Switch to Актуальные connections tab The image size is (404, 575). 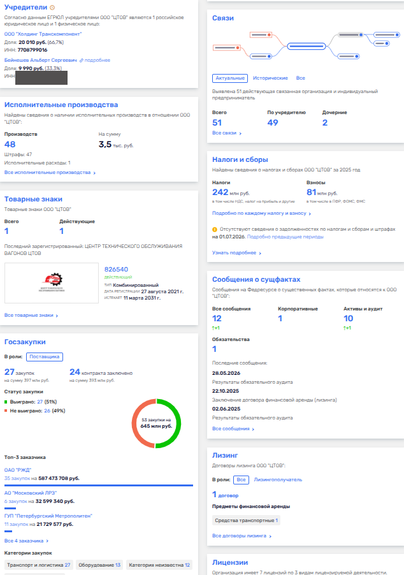[x=230, y=78]
